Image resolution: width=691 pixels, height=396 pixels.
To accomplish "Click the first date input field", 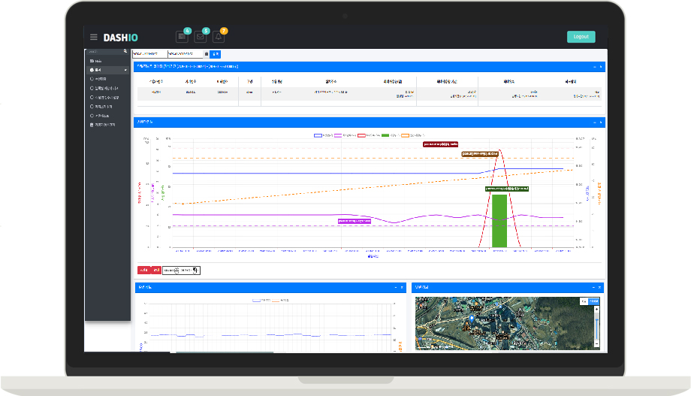I will pos(149,54).
